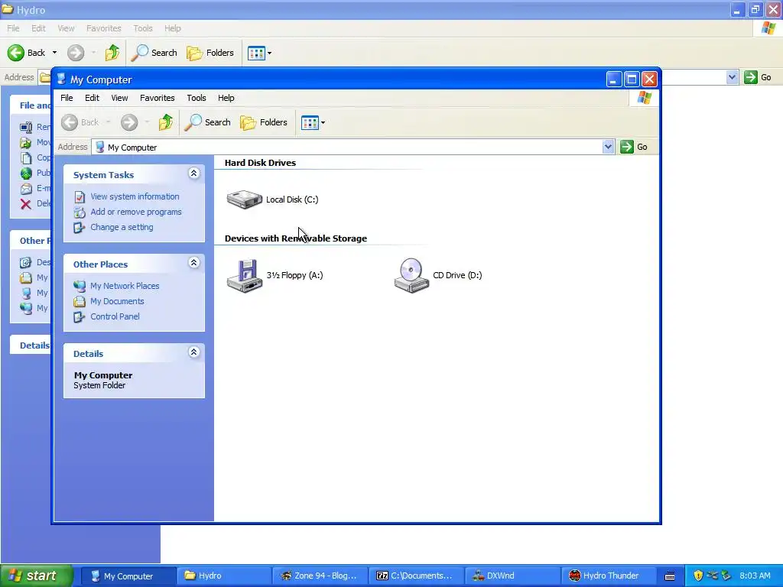Open the Local Disk (C:) drive icon

[244, 199]
